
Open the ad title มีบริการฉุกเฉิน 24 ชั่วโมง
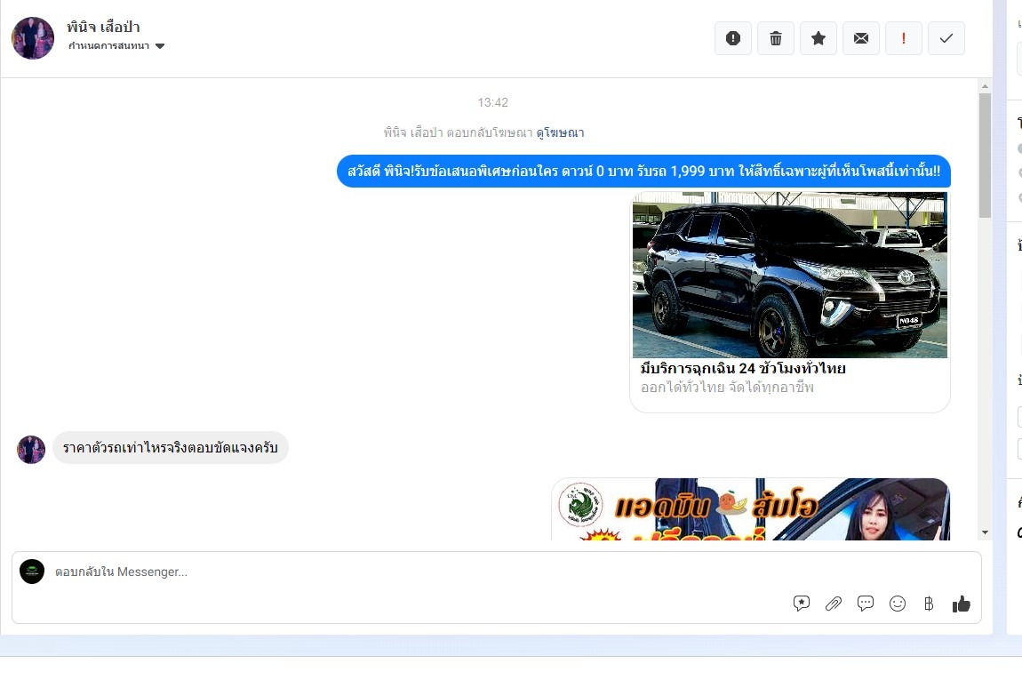point(743,368)
